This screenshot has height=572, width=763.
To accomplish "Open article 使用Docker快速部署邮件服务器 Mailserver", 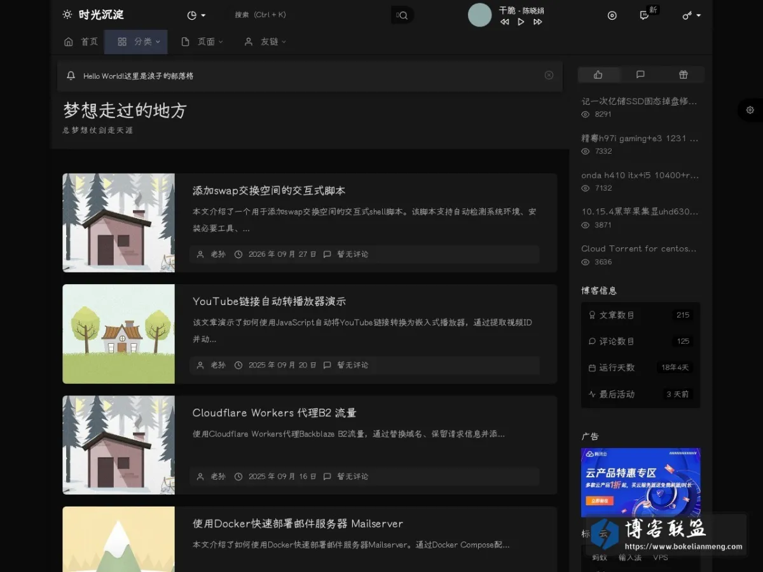I will (298, 524).
